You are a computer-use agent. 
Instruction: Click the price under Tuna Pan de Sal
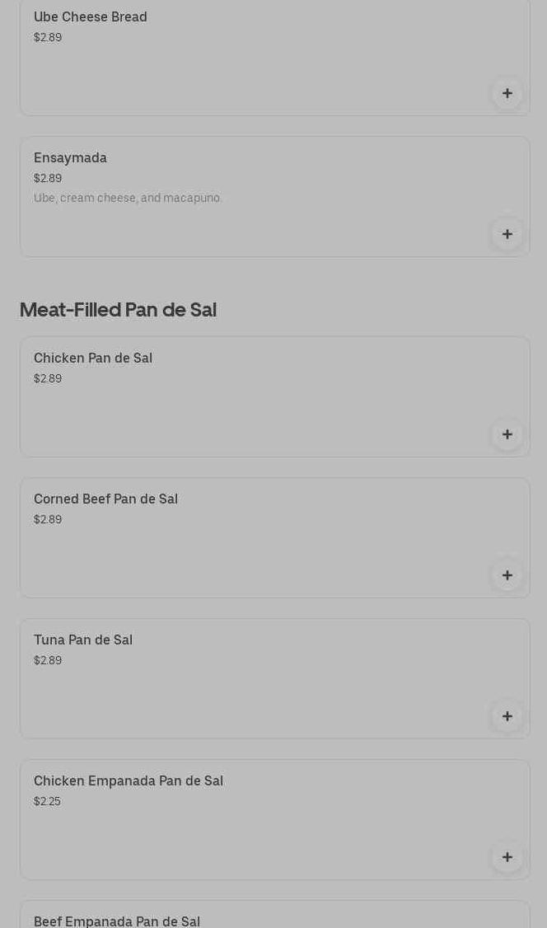point(48,661)
